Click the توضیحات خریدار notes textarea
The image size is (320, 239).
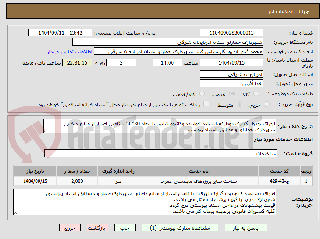[x=145, y=202]
